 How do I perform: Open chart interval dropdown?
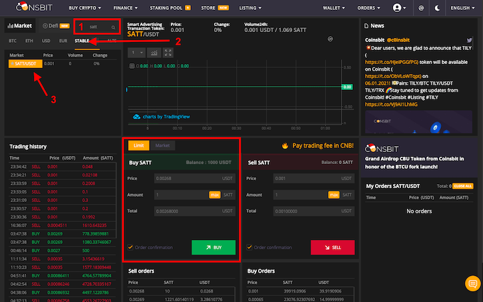[x=137, y=53]
